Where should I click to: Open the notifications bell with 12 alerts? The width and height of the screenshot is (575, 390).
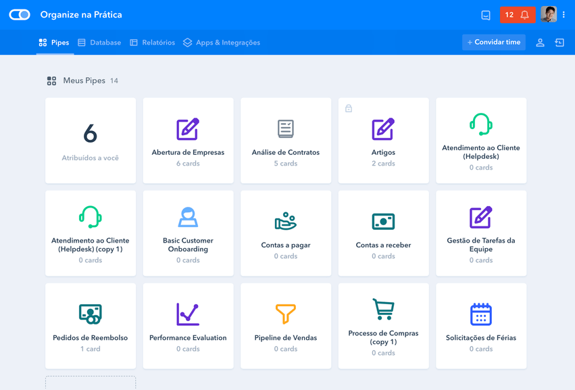(518, 15)
